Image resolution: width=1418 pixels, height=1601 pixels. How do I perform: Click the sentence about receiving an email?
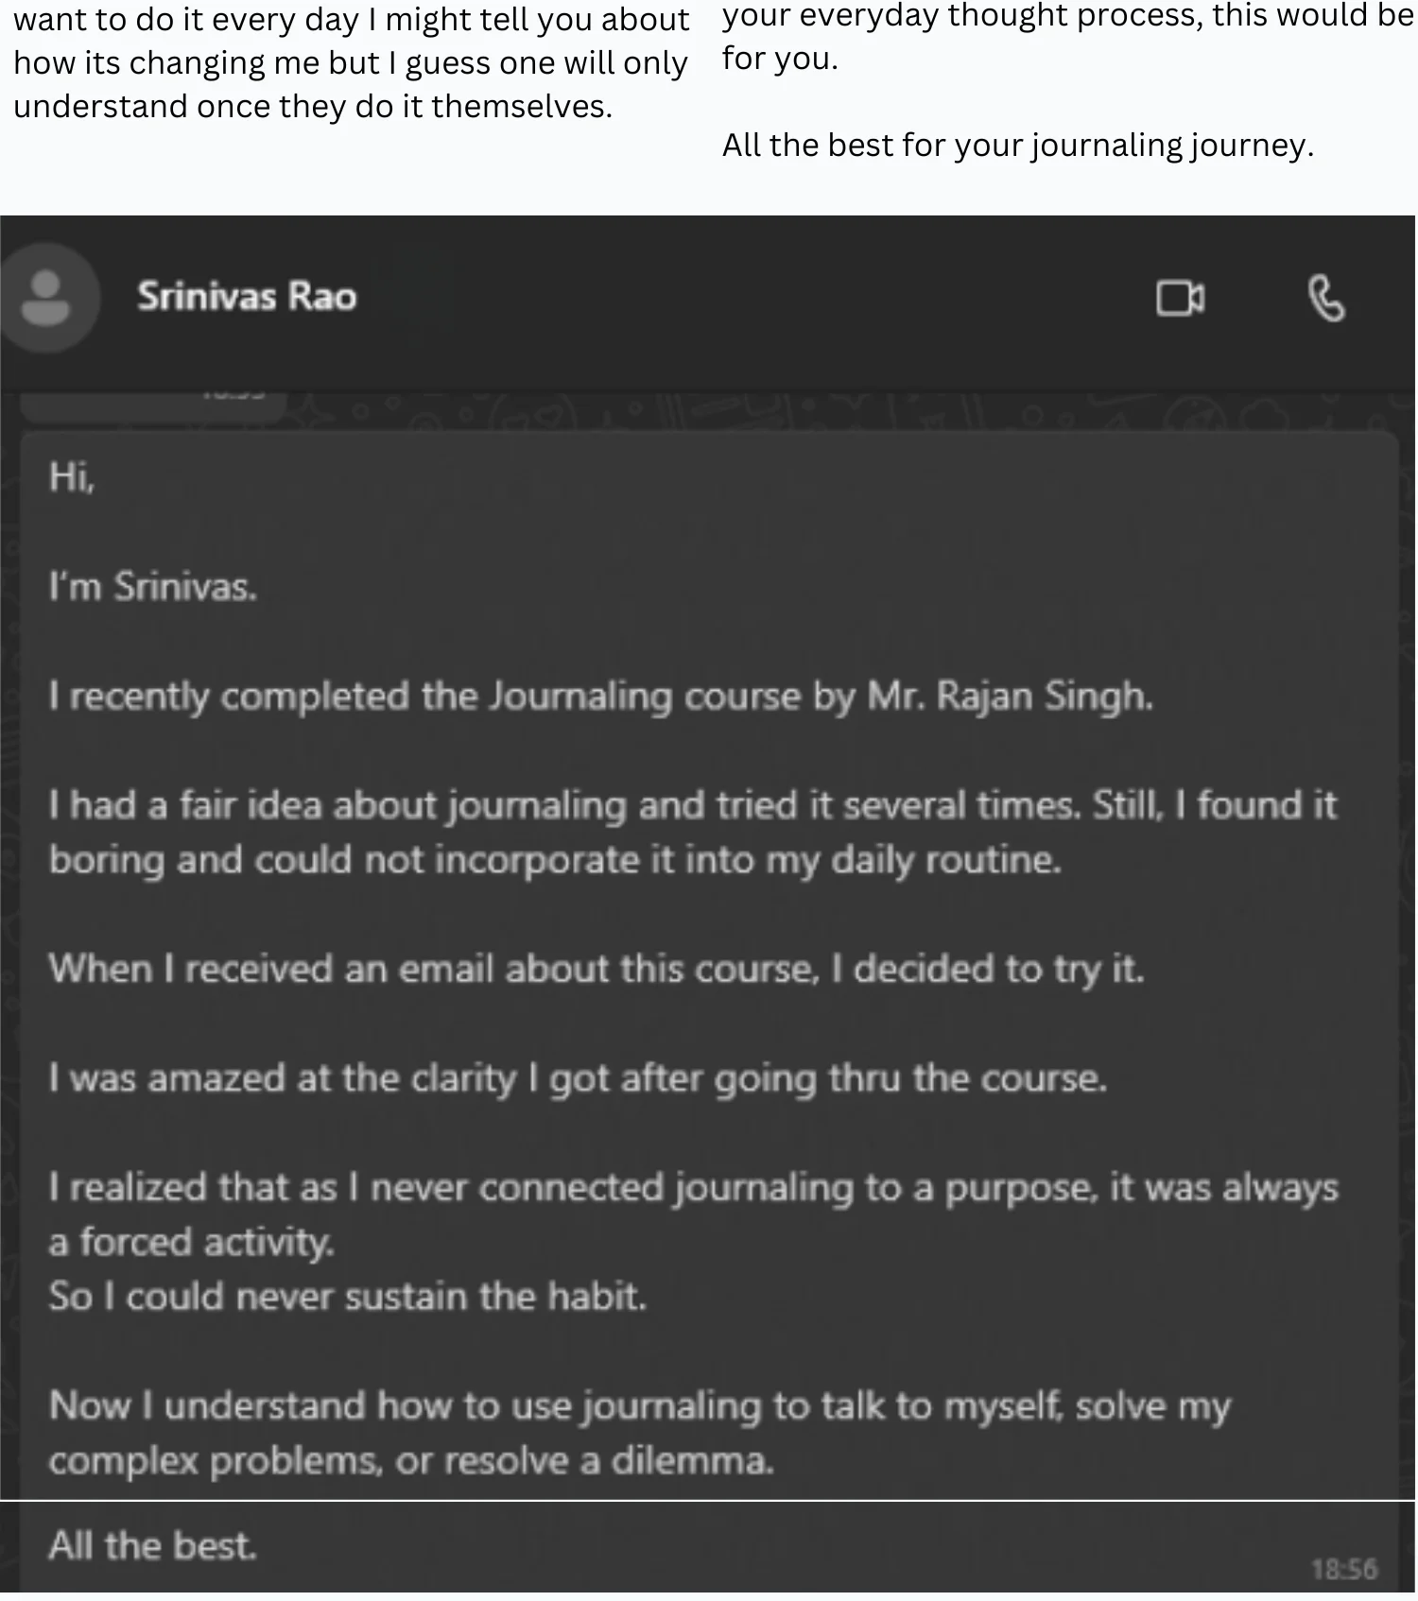pos(597,970)
